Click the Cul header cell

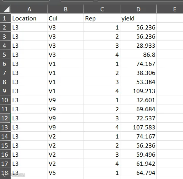pos(65,18)
